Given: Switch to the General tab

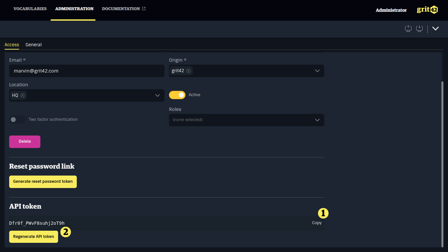Looking at the screenshot, I should point(33,45).
